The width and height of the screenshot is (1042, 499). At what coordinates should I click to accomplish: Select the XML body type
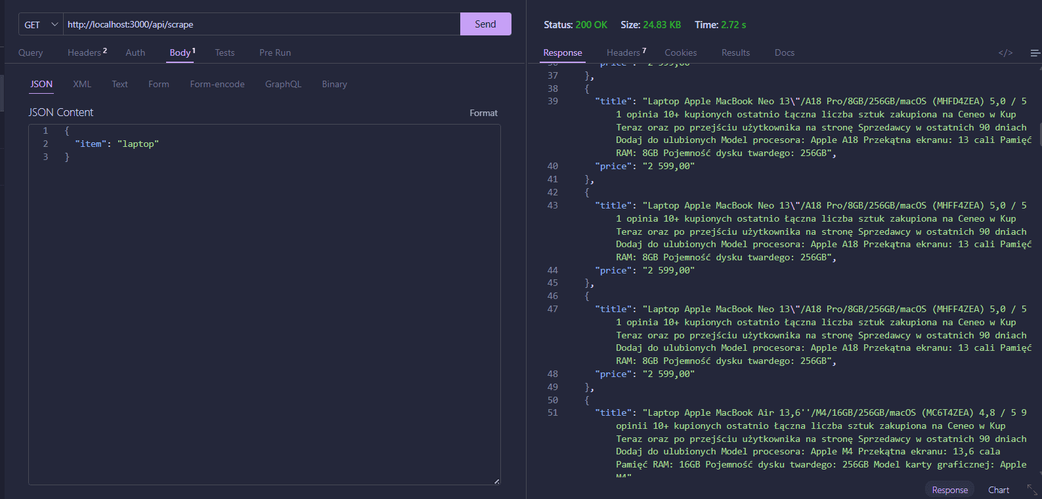pyautogui.click(x=82, y=84)
